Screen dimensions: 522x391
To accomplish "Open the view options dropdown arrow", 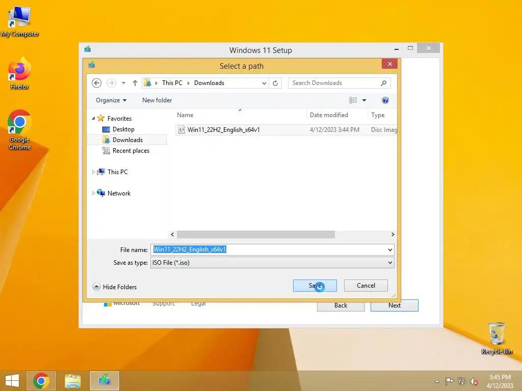I will point(364,100).
